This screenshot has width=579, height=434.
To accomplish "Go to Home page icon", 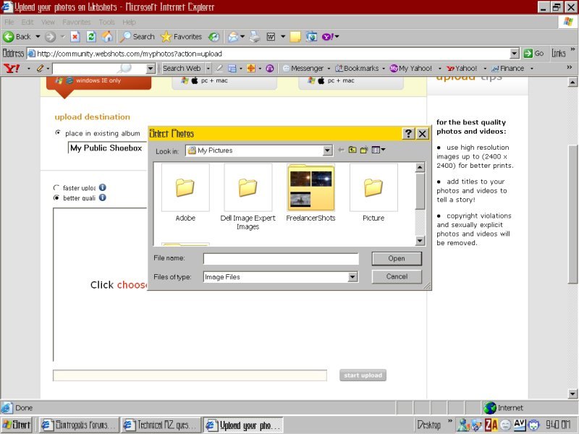I will pos(107,37).
